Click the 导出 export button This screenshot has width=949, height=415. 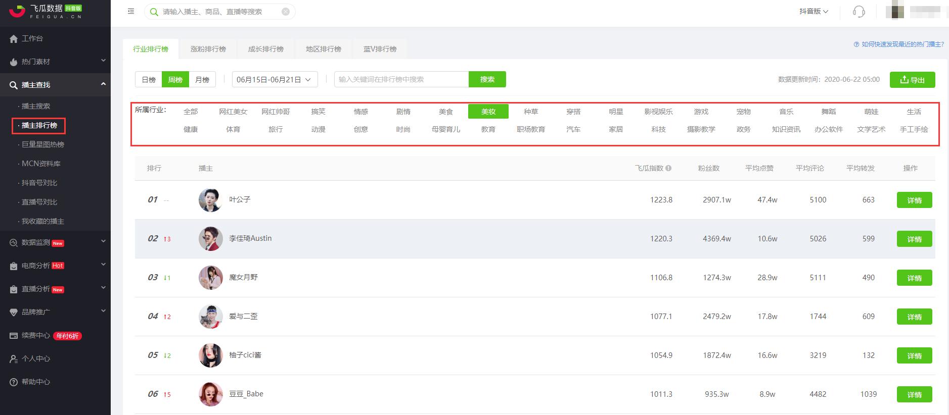[x=913, y=80]
